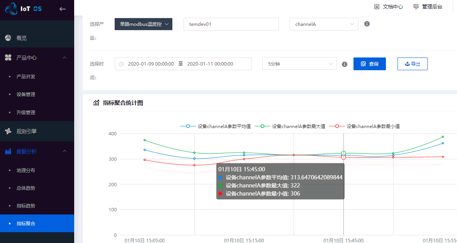Click the info icon beside the 5分钟 dropdown
457x243 pixels.
pyautogui.click(x=344, y=64)
